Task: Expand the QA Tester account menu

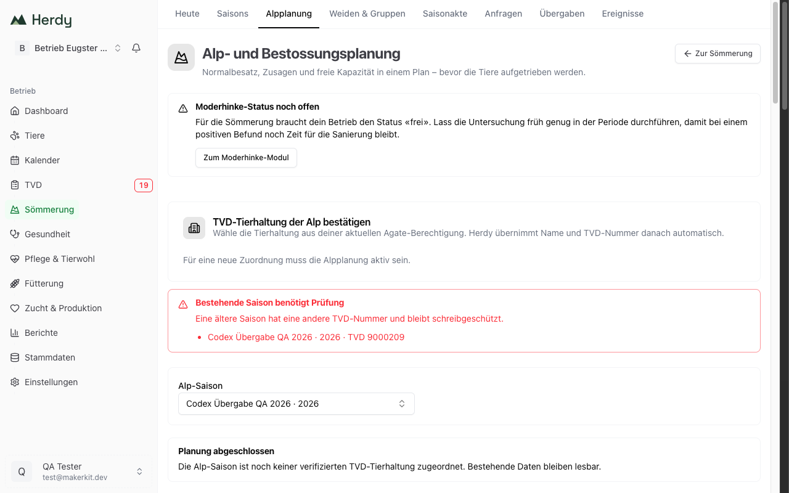Action: (78, 471)
